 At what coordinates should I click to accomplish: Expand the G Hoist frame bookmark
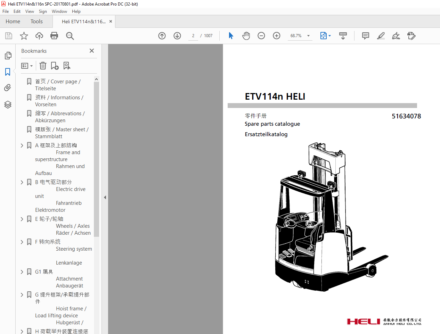(x=22, y=295)
